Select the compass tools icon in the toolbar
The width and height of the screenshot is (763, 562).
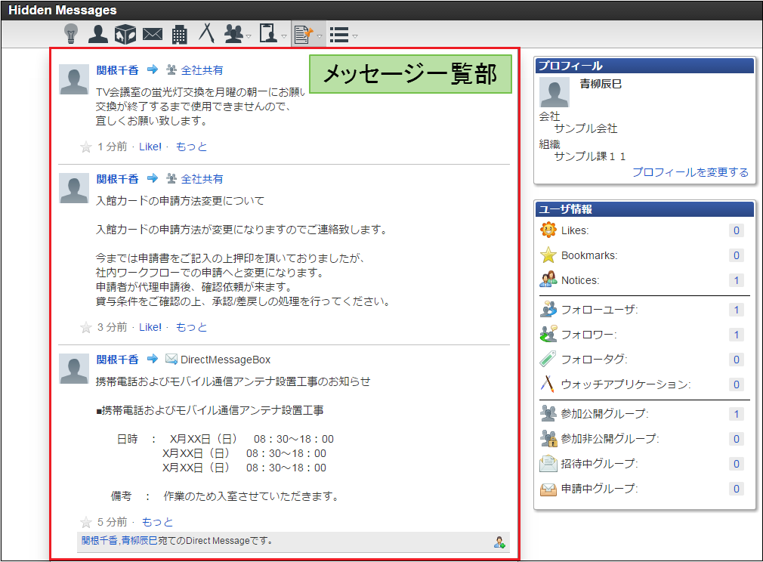tap(207, 33)
